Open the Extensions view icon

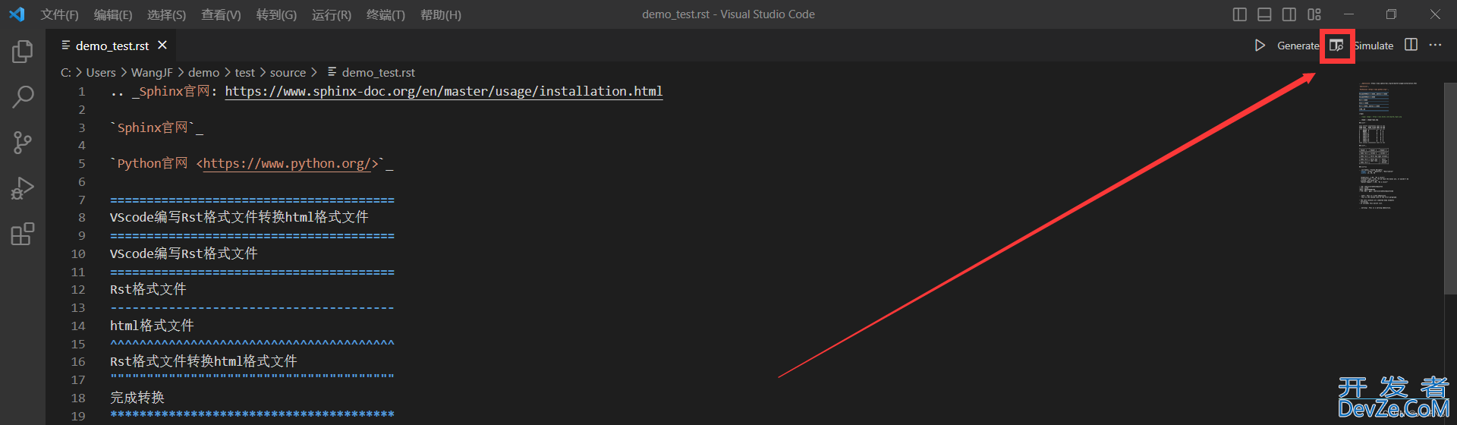(23, 234)
